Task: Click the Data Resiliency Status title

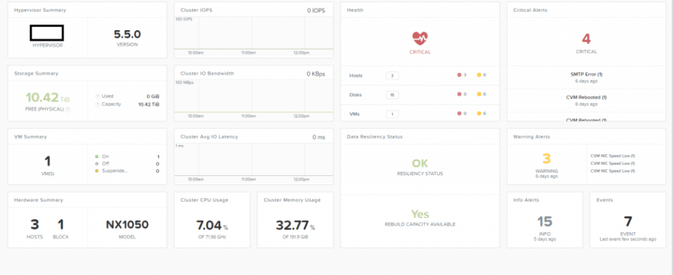Action: click(375, 137)
